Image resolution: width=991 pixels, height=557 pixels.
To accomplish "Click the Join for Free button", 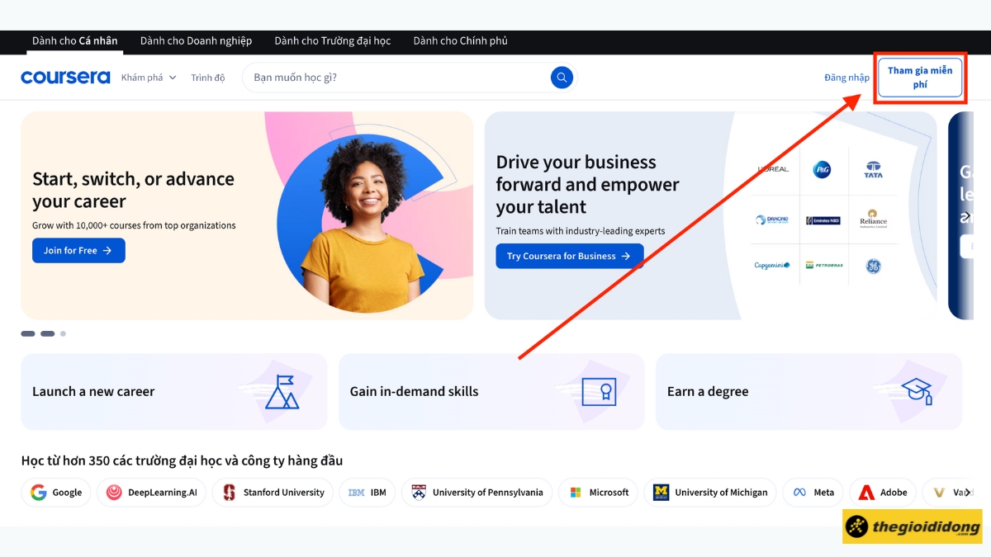I will [x=78, y=250].
